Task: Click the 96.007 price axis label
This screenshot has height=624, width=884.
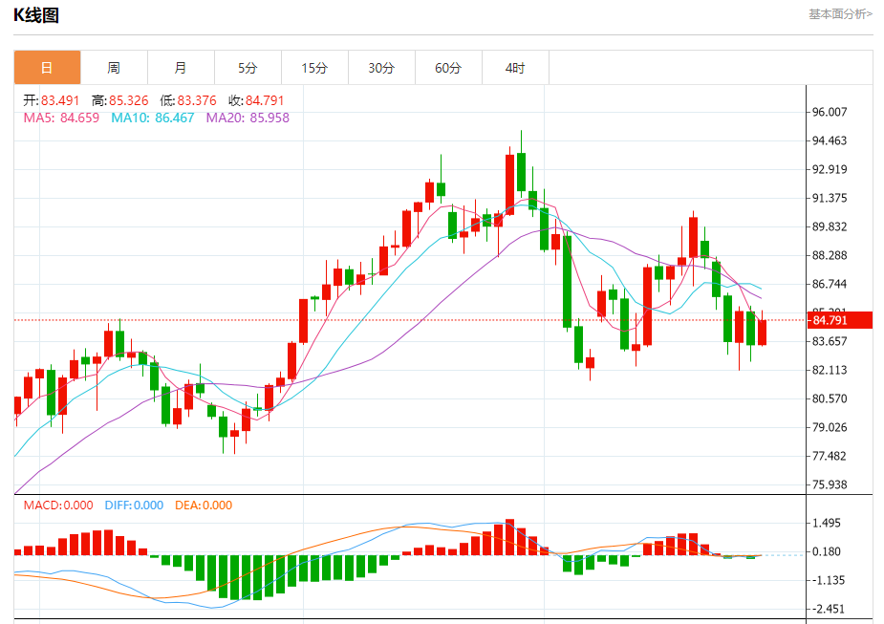Action: (x=830, y=112)
